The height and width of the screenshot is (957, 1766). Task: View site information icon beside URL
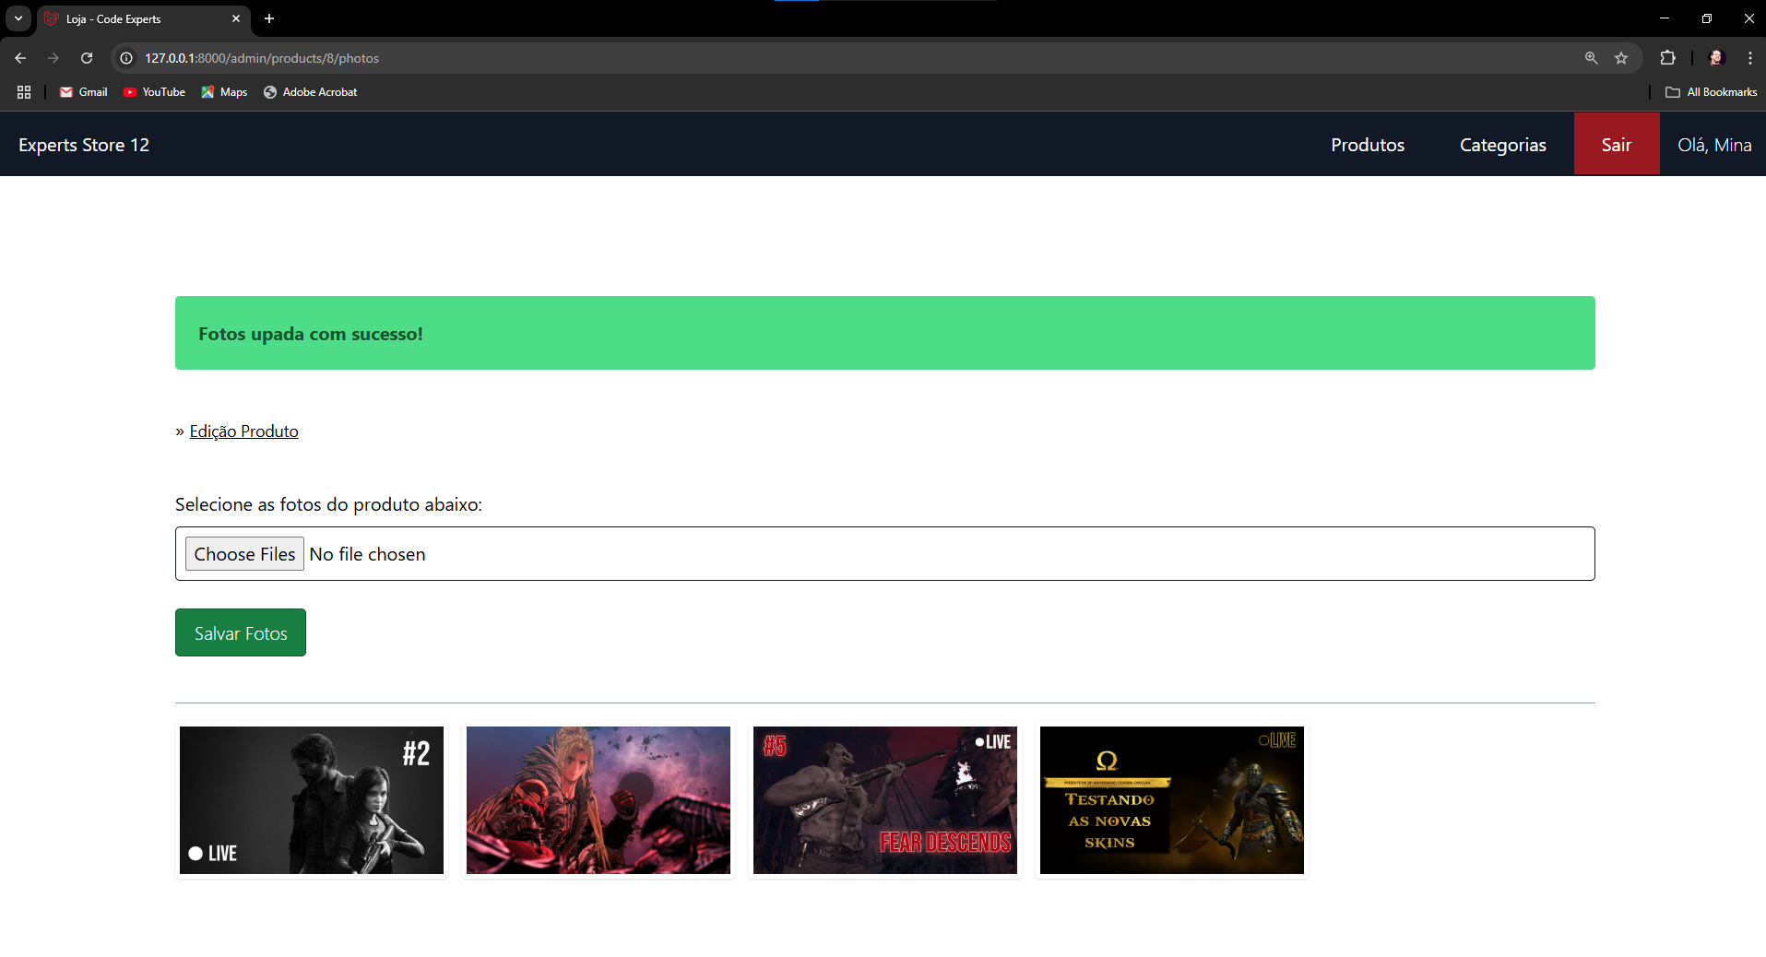click(127, 58)
